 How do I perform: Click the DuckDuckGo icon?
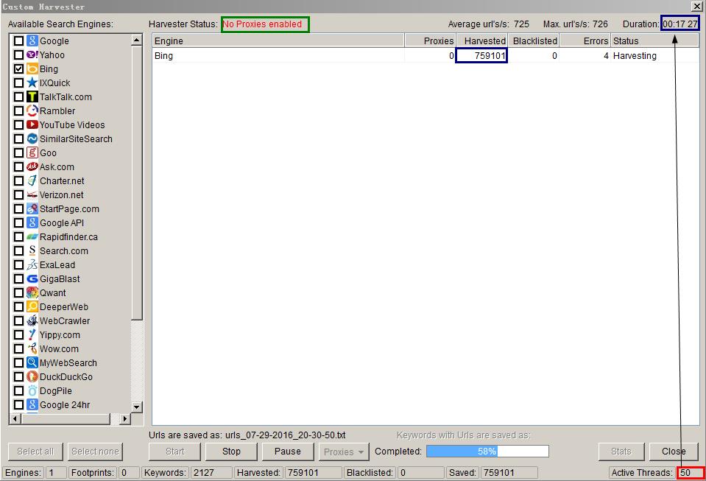point(32,376)
